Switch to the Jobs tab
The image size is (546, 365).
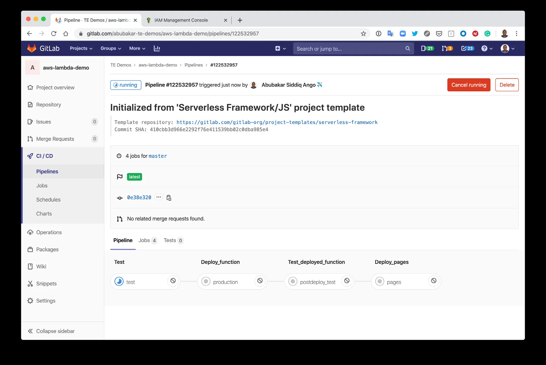click(x=147, y=241)
